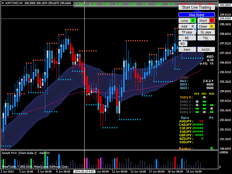This screenshot has height=174, width=232.
Task: Click the BO button
Action: 183,44
